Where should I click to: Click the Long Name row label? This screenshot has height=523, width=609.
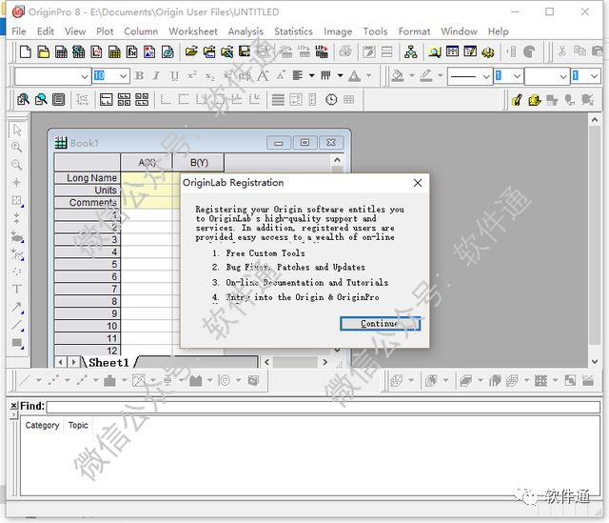pos(88,178)
